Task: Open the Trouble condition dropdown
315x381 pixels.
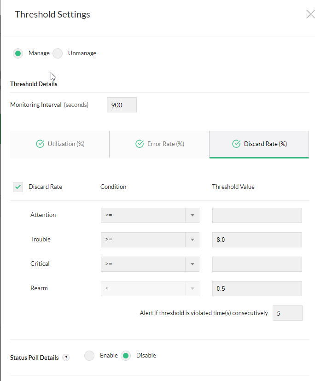Action: pos(150,240)
